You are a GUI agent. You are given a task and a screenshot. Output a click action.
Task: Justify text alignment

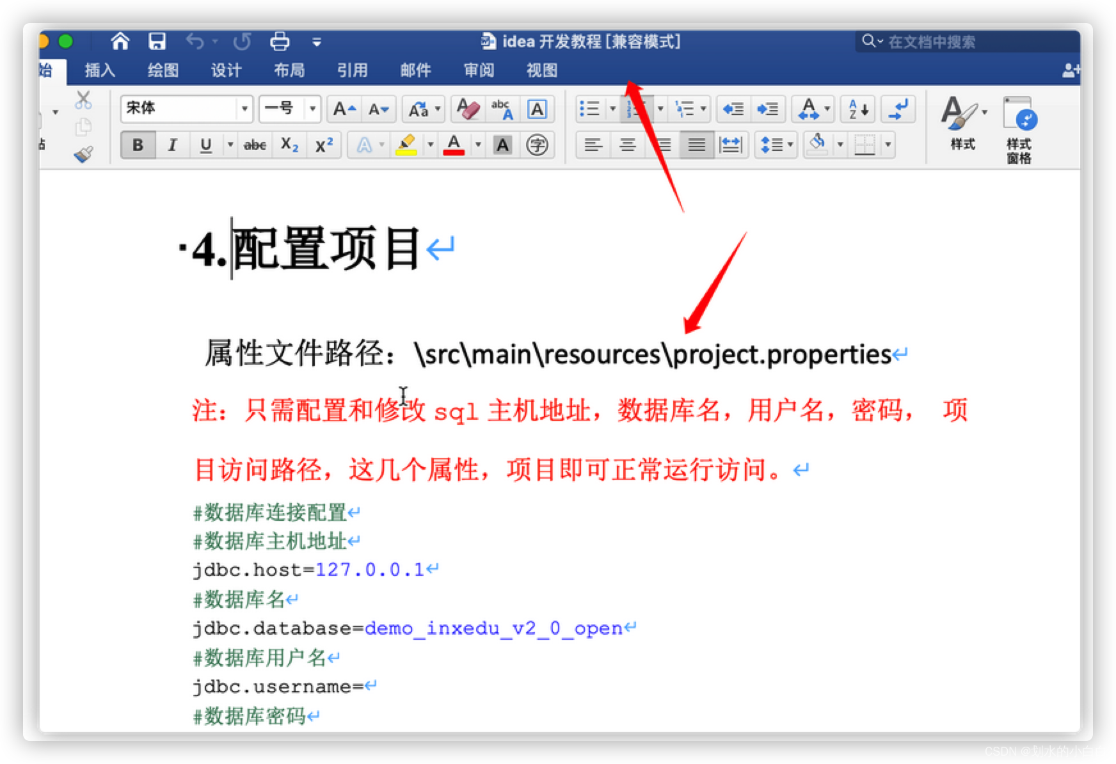click(697, 145)
